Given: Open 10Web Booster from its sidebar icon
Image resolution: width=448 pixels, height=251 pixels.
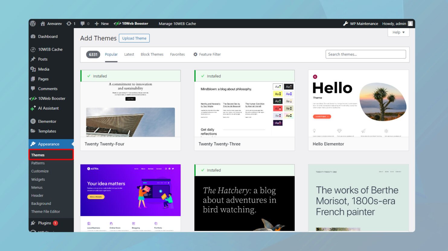Looking at the screenshot, I should coord(33,98).
